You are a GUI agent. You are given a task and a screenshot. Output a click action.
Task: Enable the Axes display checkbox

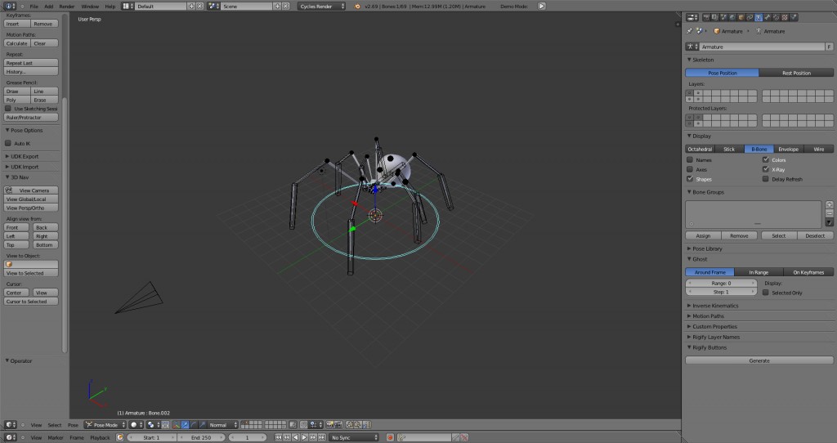[x=690, y=169]
